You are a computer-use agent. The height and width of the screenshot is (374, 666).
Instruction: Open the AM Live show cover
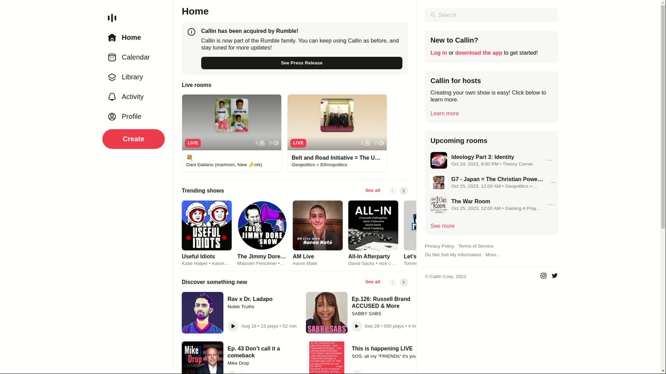pyautogui.click(x=317, y=225)
